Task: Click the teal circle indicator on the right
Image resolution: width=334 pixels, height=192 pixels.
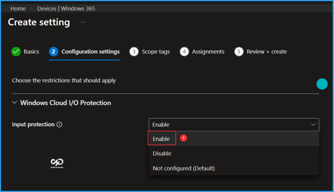Action: click(x=322, y=84)
